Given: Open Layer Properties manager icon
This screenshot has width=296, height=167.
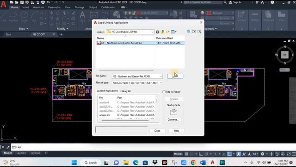Looking at the screenshot, I should [117, 14].
